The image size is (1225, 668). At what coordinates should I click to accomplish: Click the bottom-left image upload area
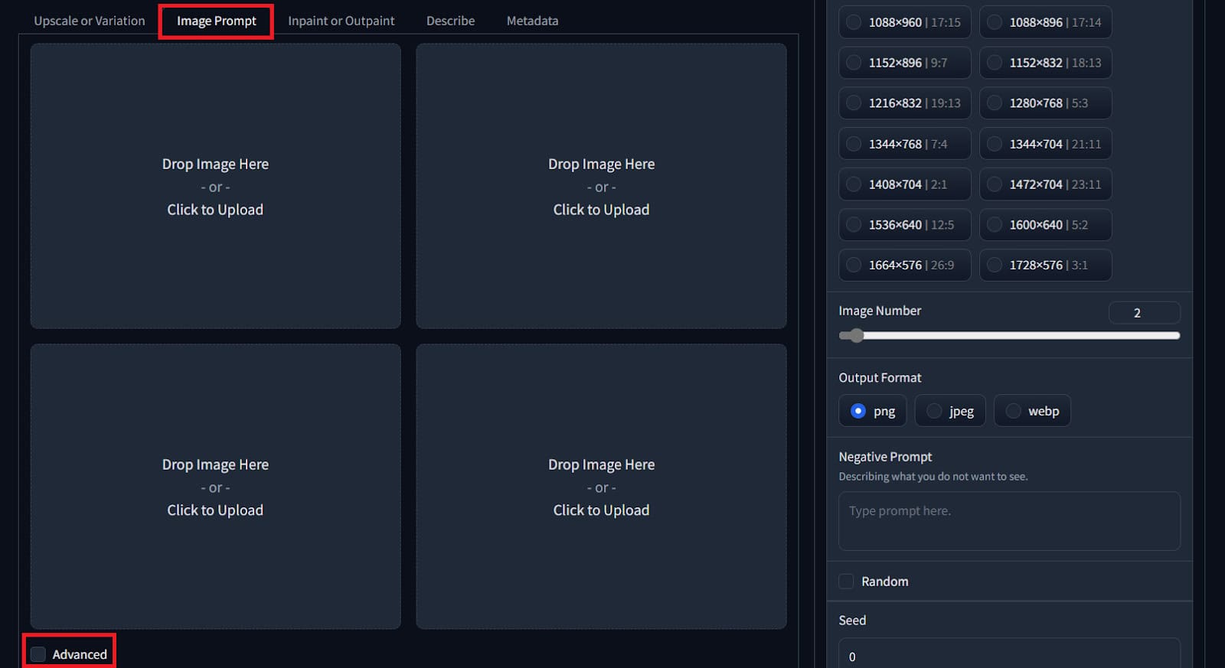coord(215,487)
